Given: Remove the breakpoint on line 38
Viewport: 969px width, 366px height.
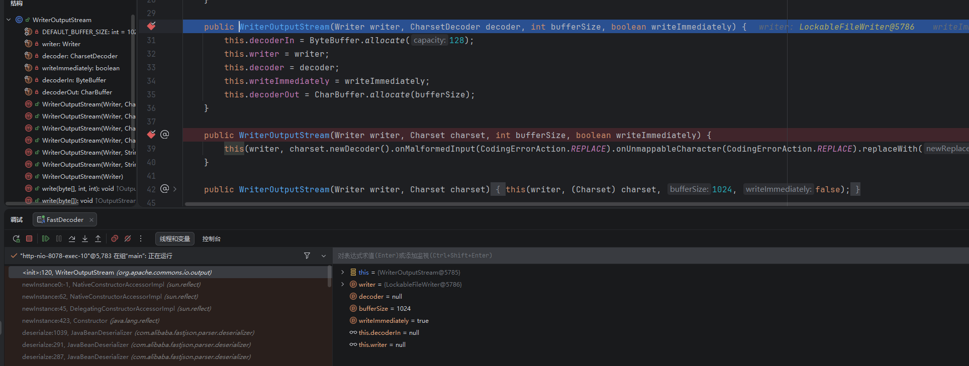Looking at the screenshot, I should point(151,135).
